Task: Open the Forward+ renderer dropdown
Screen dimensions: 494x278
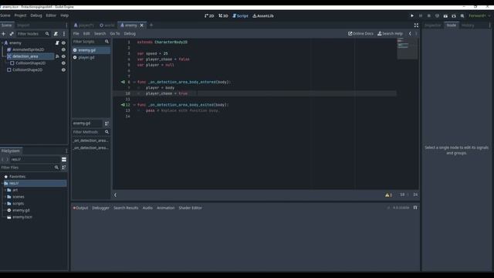Action: (479, 15)
